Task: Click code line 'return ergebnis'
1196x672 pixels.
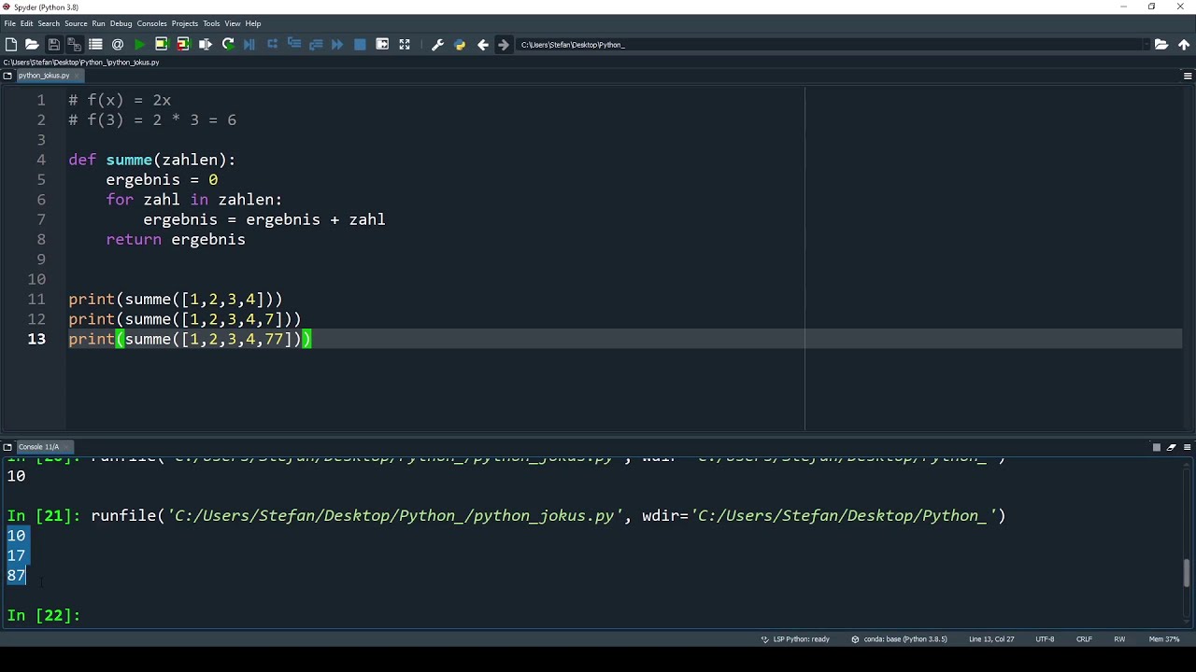Action: tap(176, 240)
